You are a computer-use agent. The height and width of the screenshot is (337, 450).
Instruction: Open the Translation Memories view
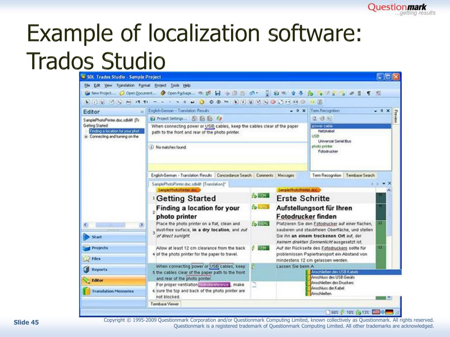(114, 291)
